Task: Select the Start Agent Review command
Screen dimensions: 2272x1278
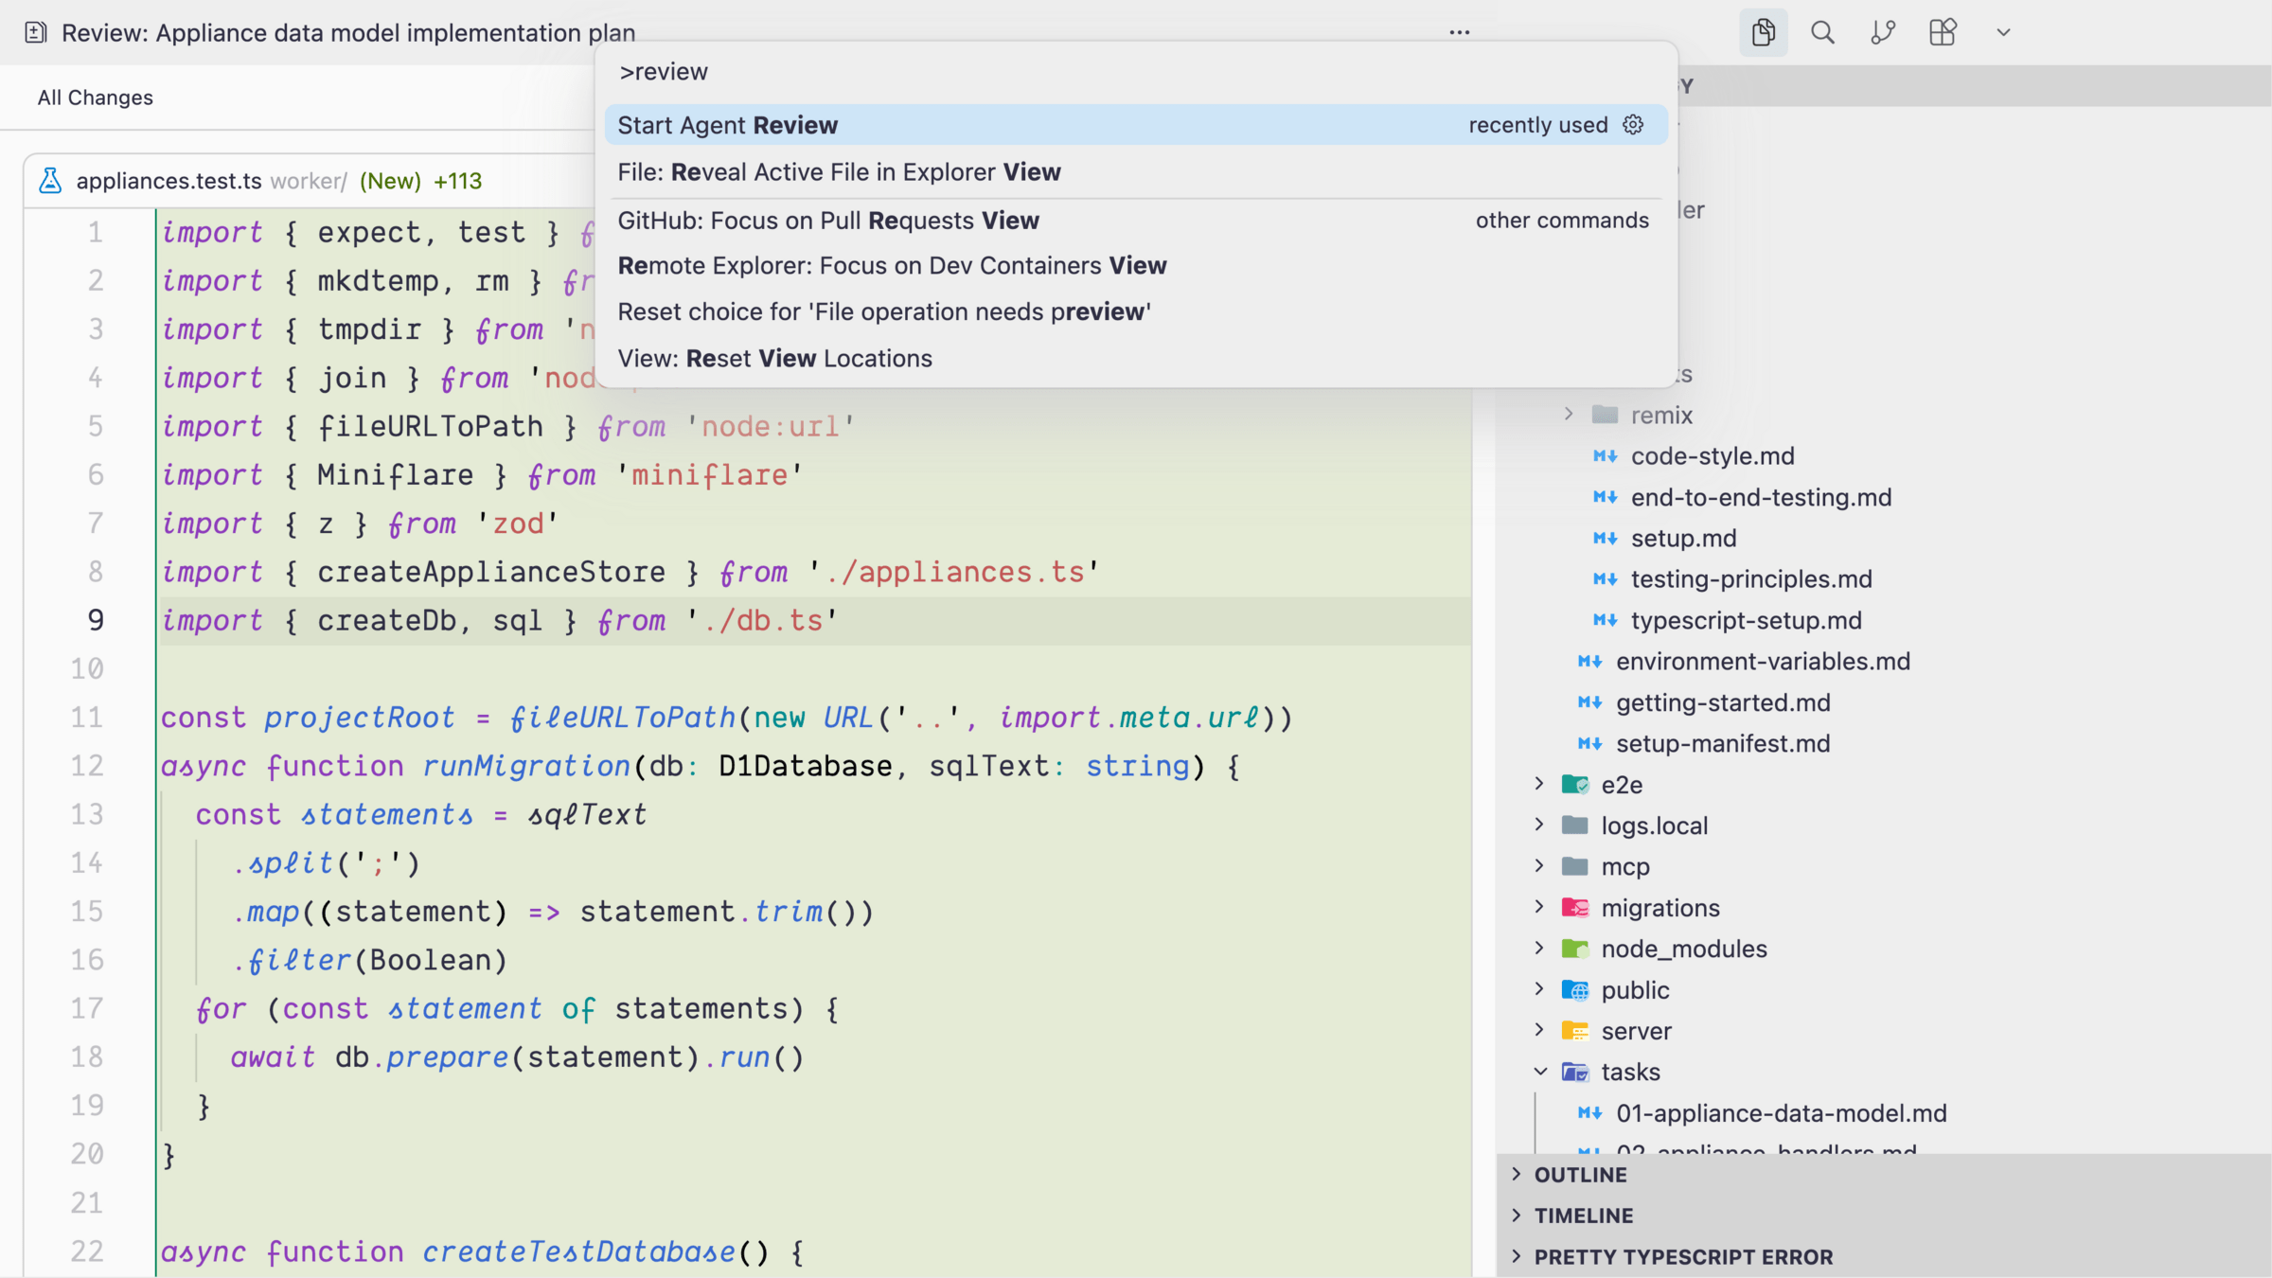Action: (x=727, y=125)
